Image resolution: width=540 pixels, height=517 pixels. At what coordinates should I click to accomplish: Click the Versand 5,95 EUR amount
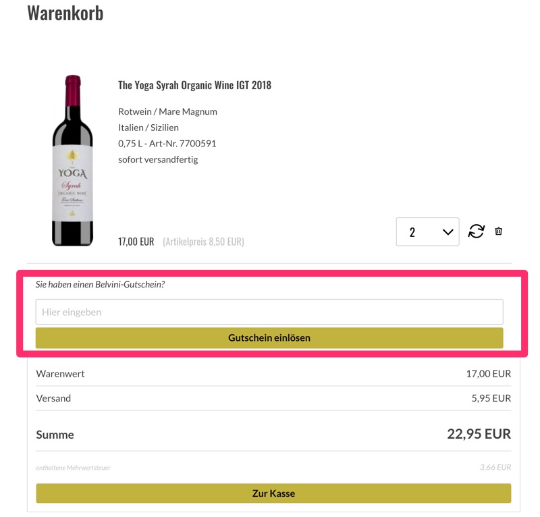(491, 398)
